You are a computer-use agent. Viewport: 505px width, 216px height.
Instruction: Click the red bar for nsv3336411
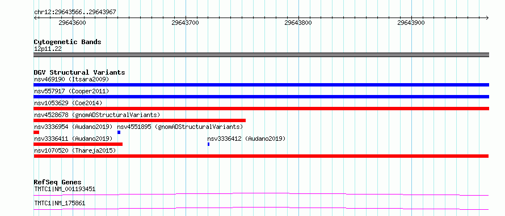tap(78, 144)
